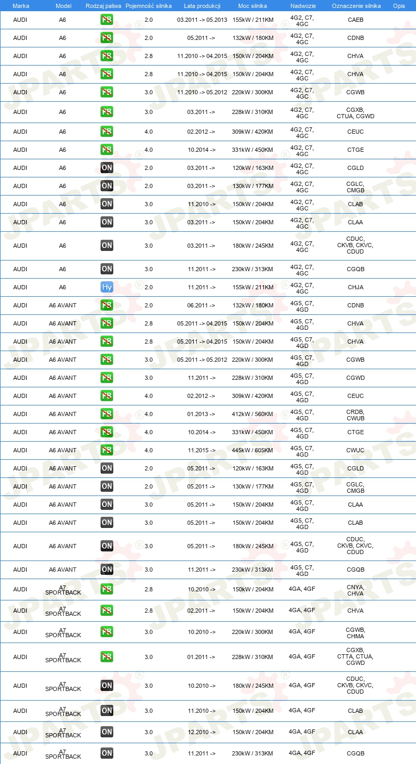Select the power value 445kW / 605KM
Viewport: 416px width, 764px height.
click(253, 450)
